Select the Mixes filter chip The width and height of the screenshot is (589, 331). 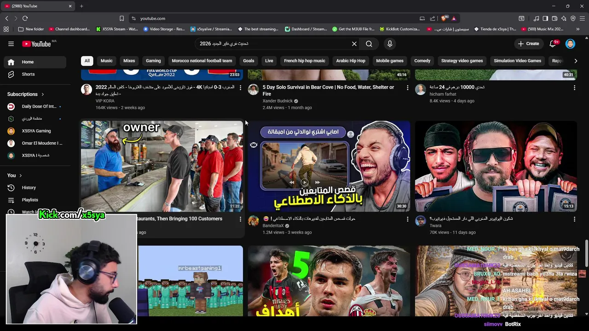click(129, 61)
